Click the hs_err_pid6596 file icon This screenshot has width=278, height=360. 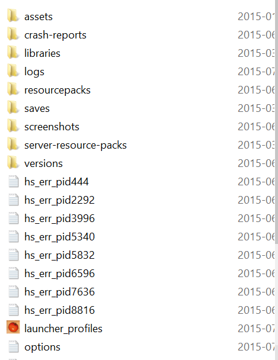coord(14,273)
